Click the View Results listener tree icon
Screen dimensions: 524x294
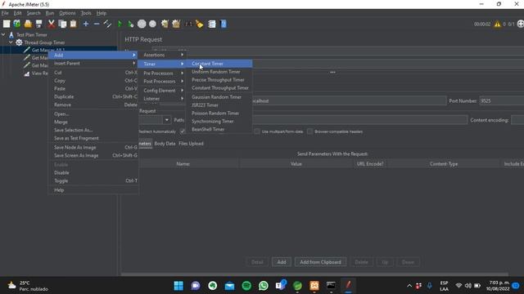point(27,73)
